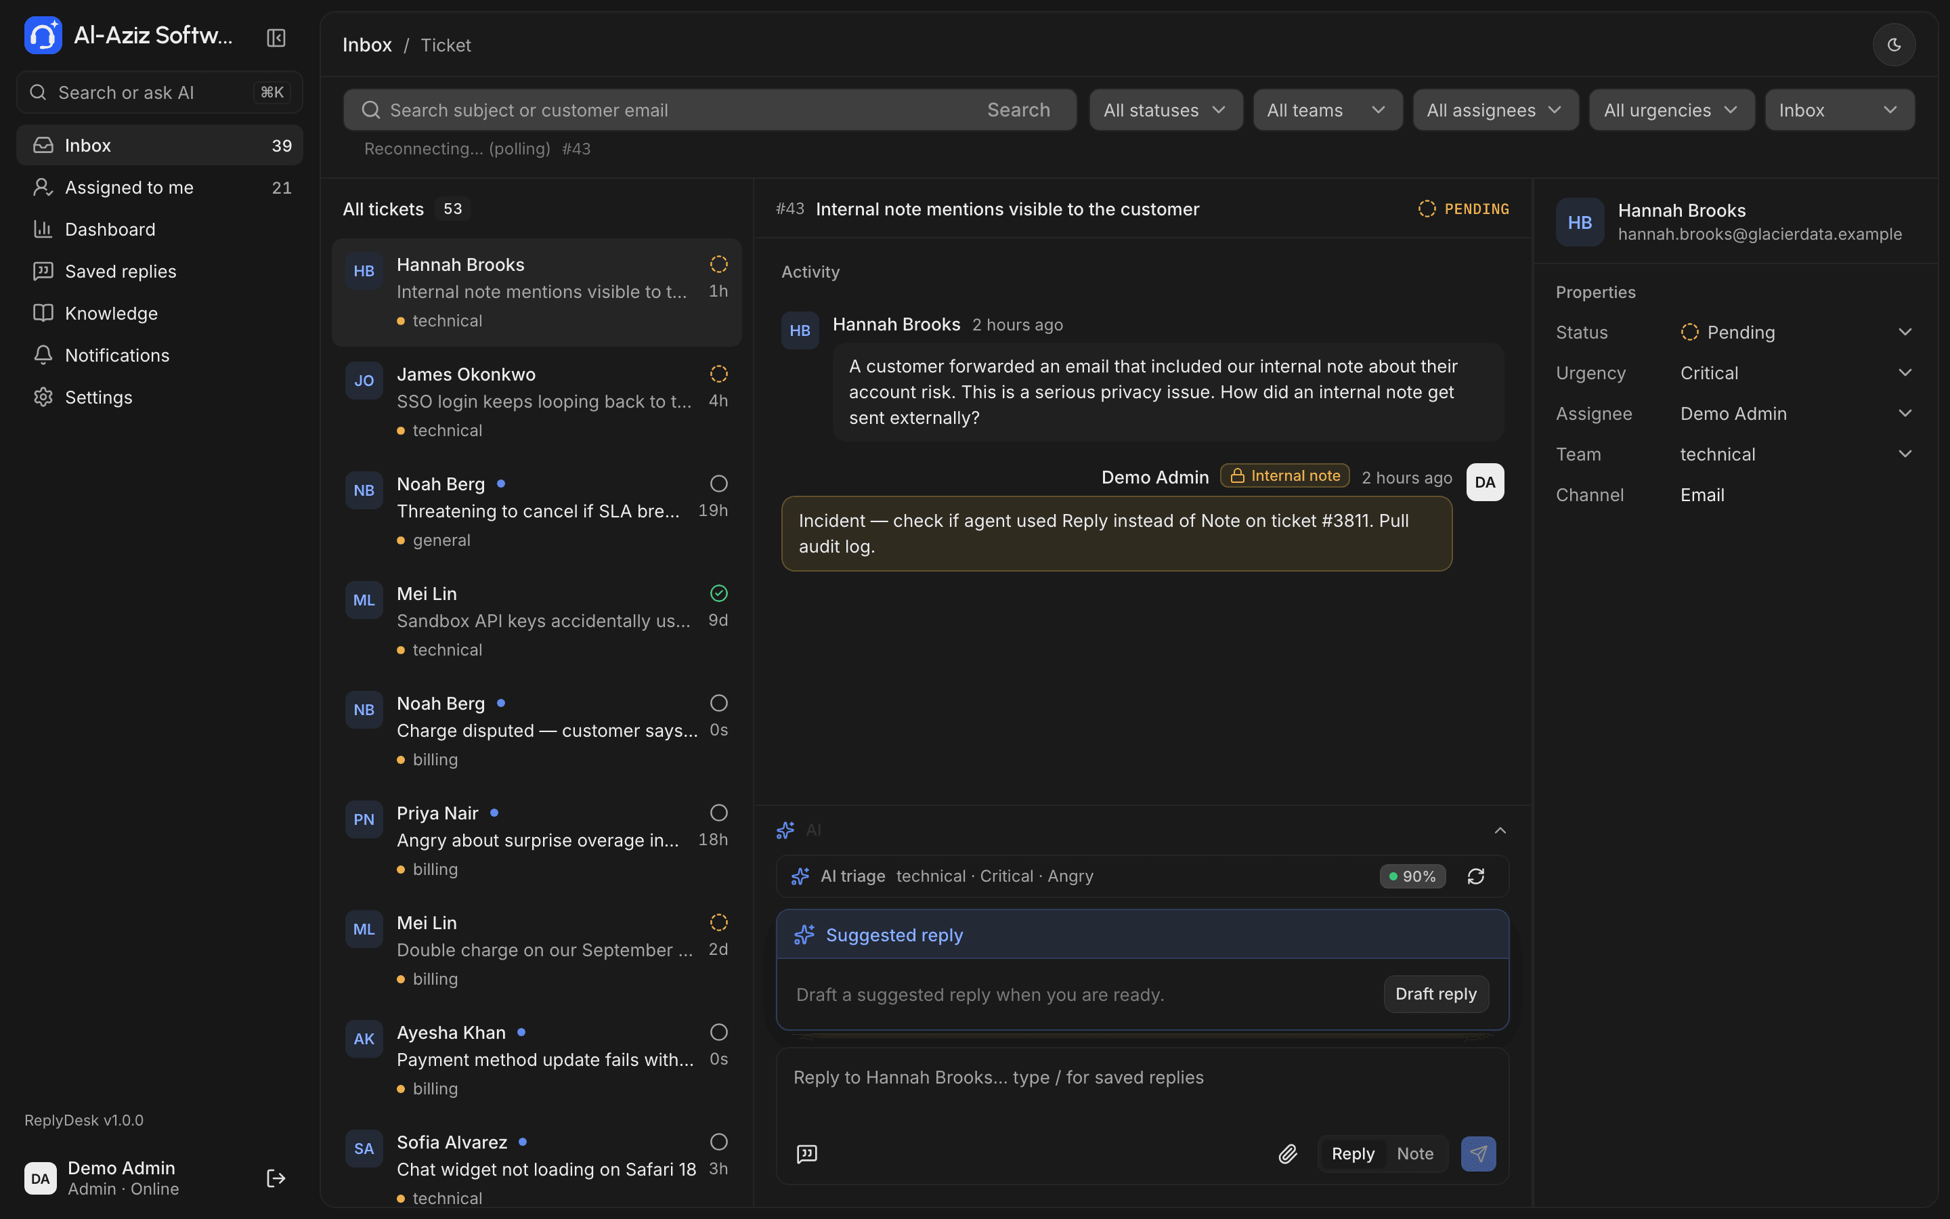Go to Dashboard

(160, 229)
